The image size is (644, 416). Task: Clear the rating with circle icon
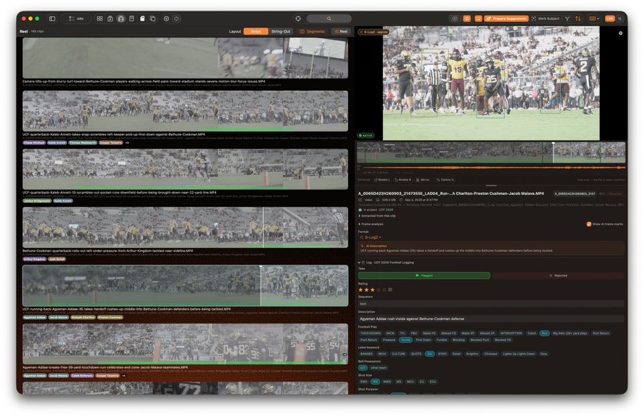coord(390,289)
